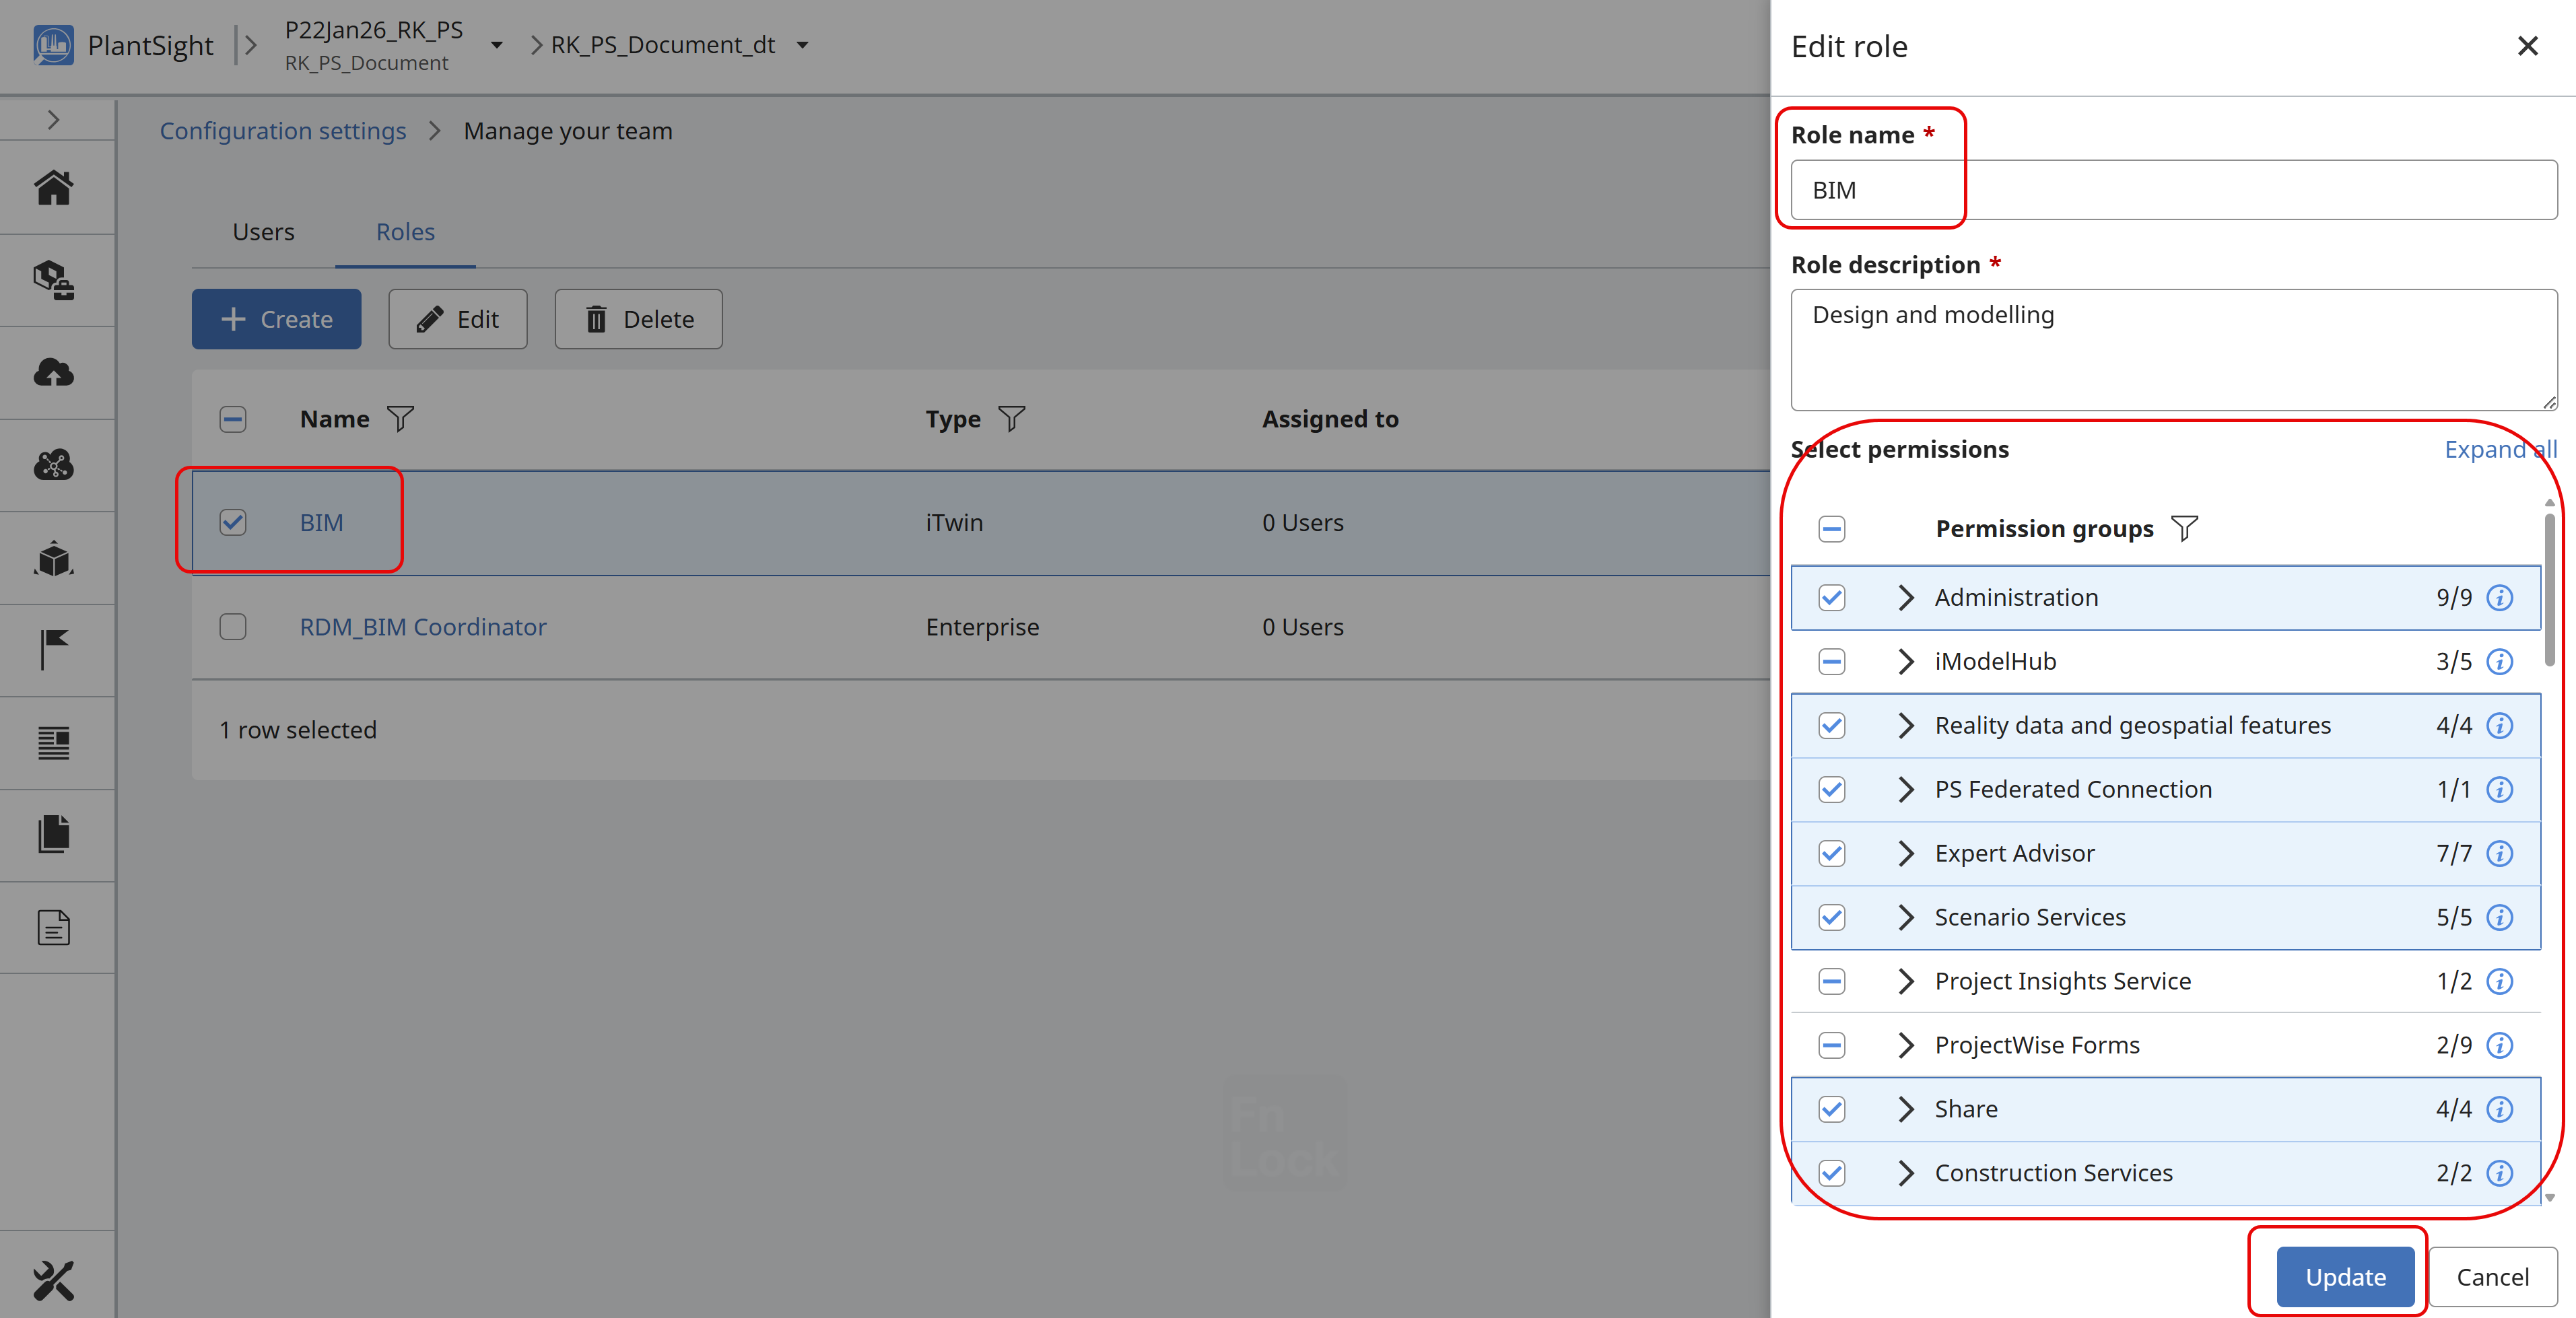
Task: Click the flag icon in sidebar
Action: [54, 650]
